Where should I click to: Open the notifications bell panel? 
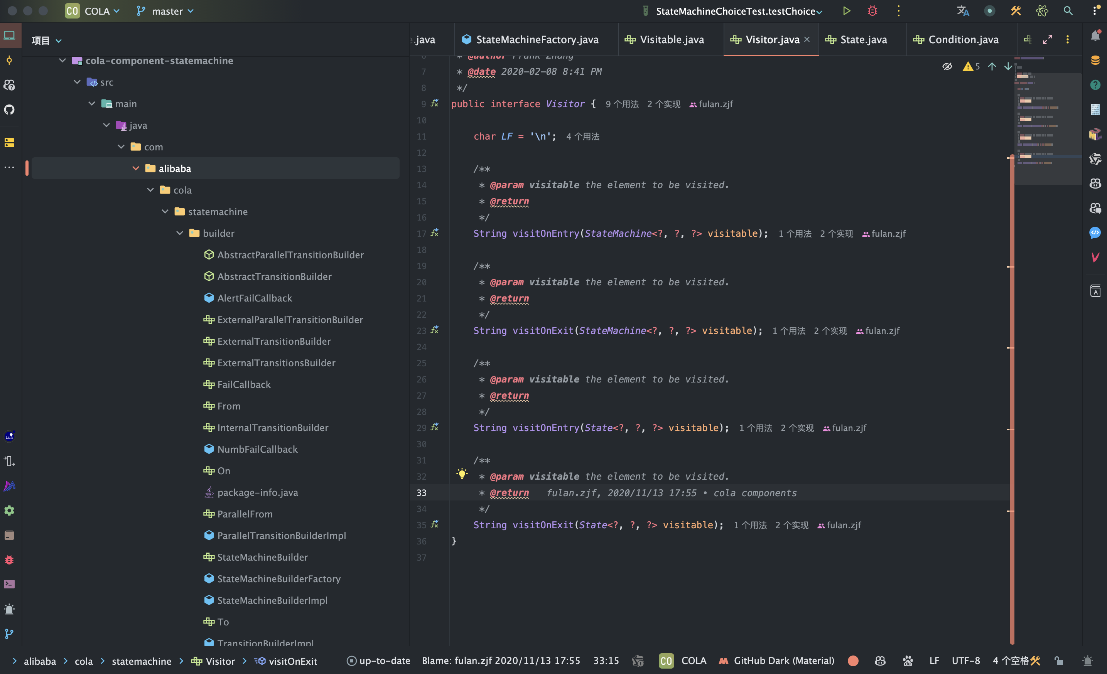(x=1095, y=36)
